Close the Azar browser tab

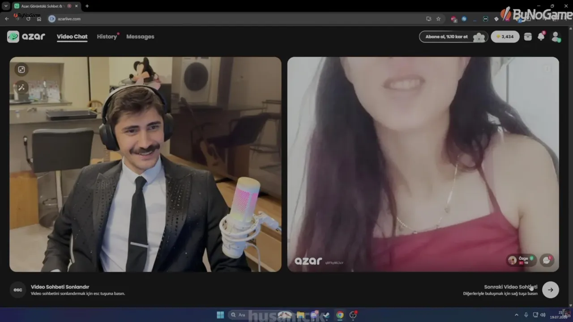point(77,6)
